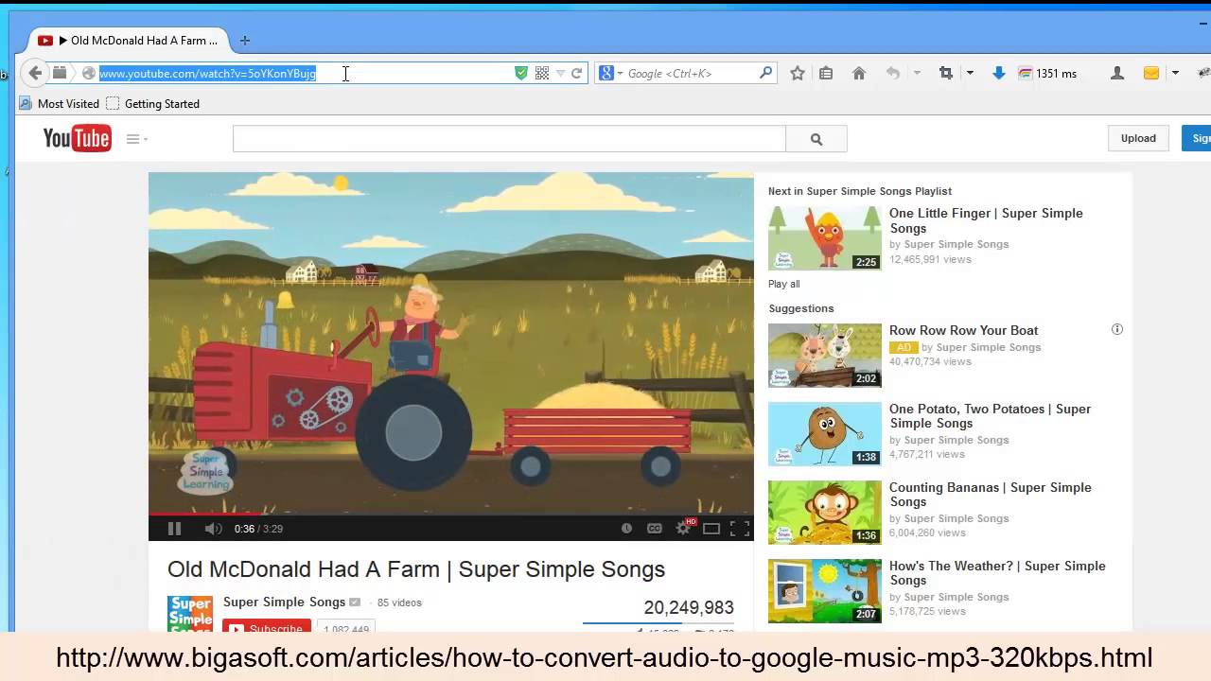1211x681 pixels.
Task: Open Super Simple Songs channel name link
Action: [x=284, y=602]
